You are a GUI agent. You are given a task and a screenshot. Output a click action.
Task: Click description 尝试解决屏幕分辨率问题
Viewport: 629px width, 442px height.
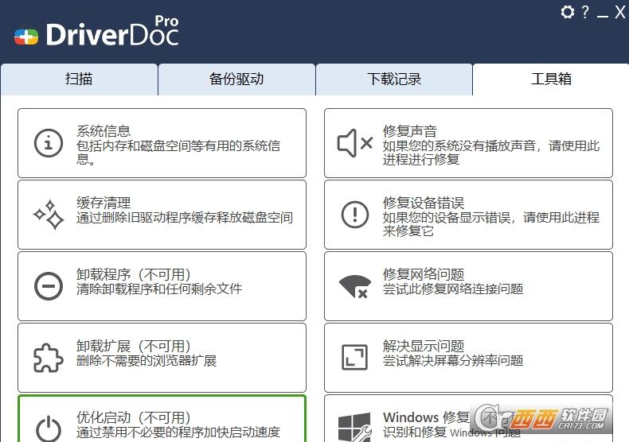pos(453,360)
